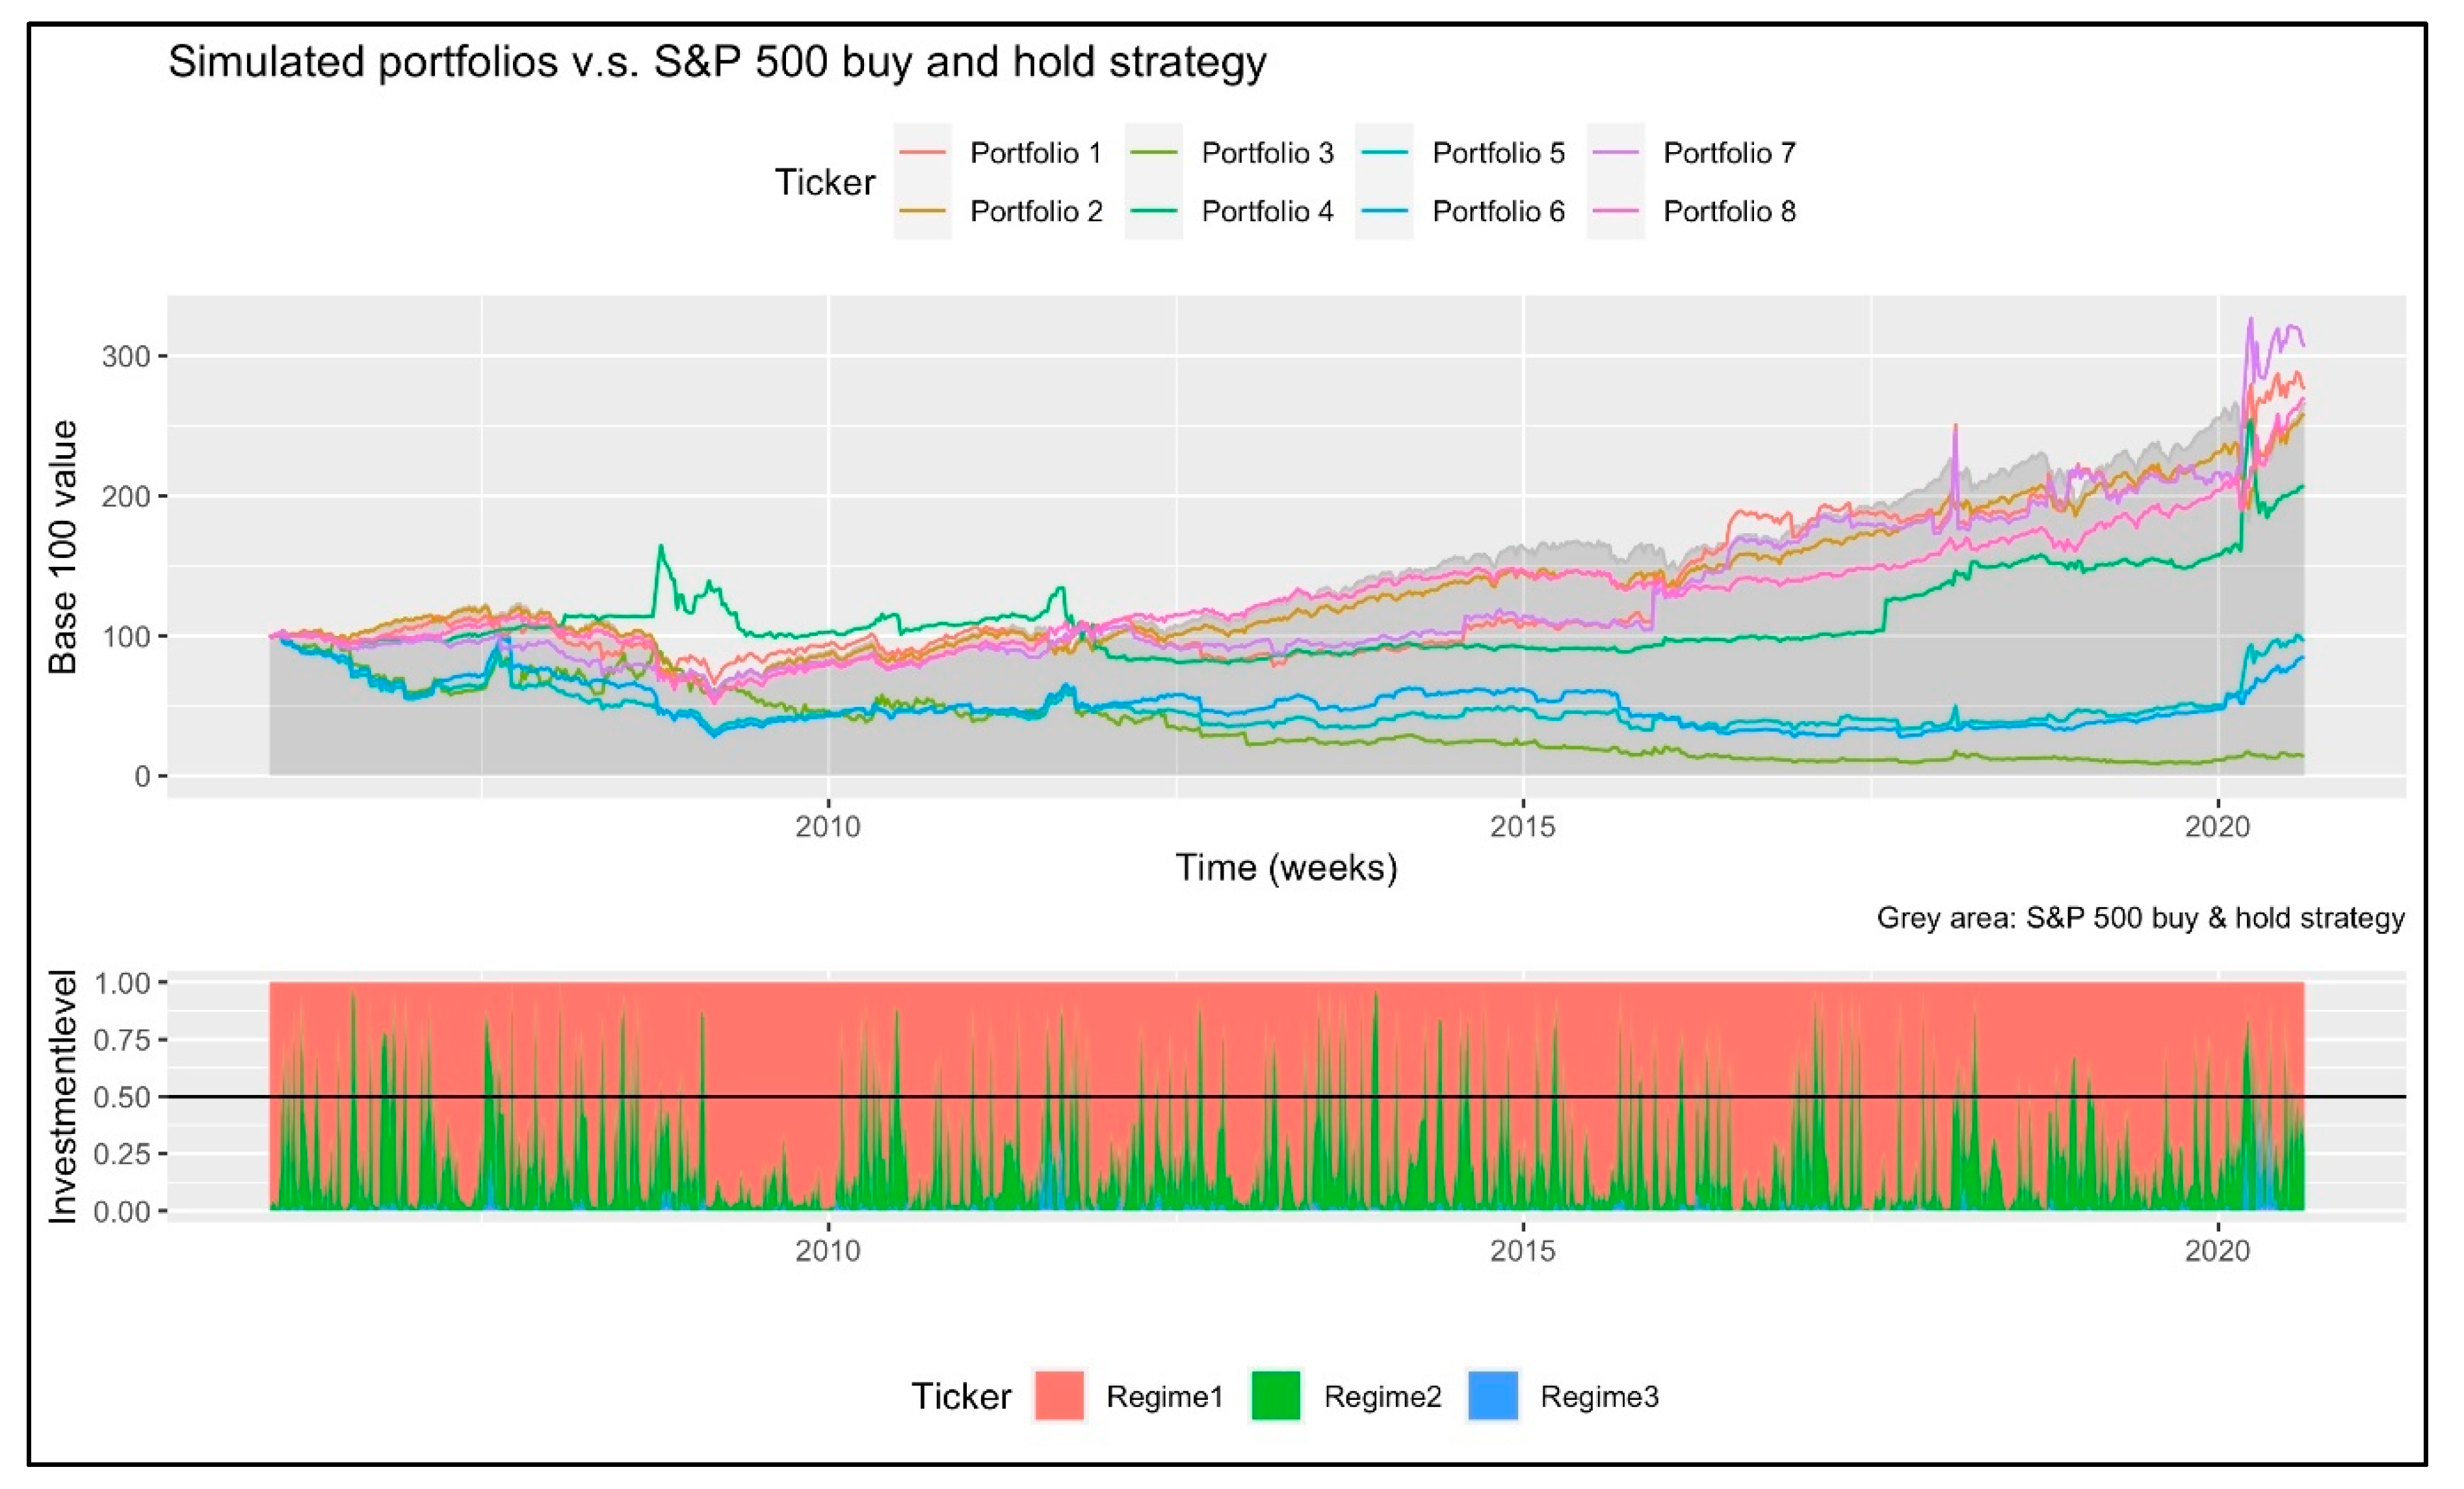Click the Portfolio 6 legend line swatch
Image resolution: width=2464 pixels, height=1489 pixels.
click(x=1384, y=211)
